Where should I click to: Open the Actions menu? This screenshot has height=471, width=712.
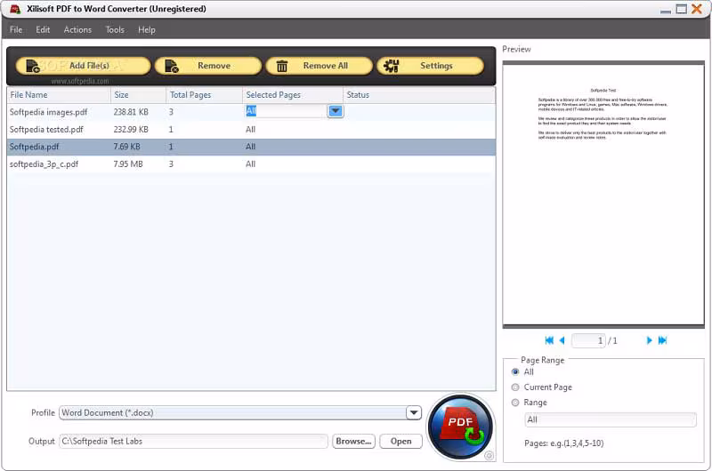coord(77,30)
